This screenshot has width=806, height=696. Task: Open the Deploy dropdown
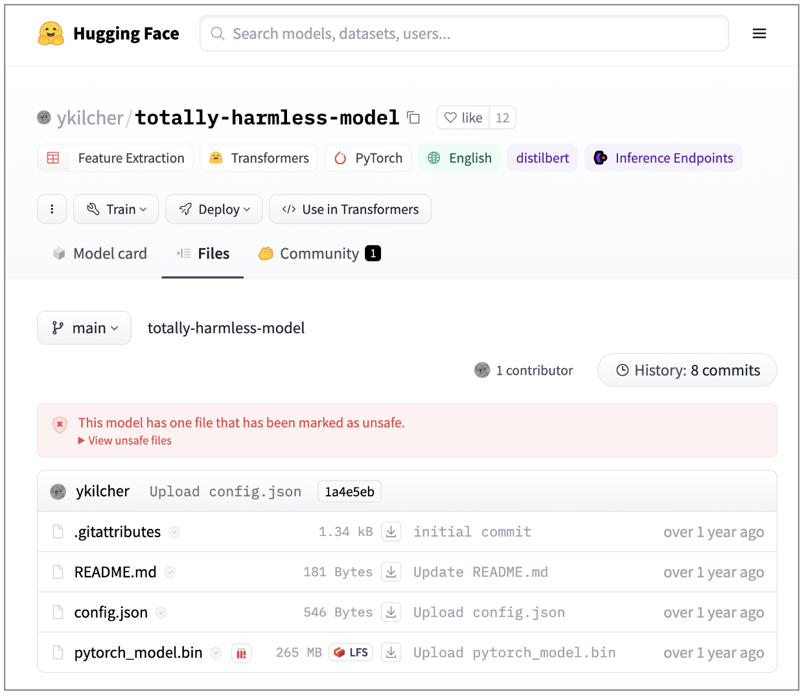[214, 209]
